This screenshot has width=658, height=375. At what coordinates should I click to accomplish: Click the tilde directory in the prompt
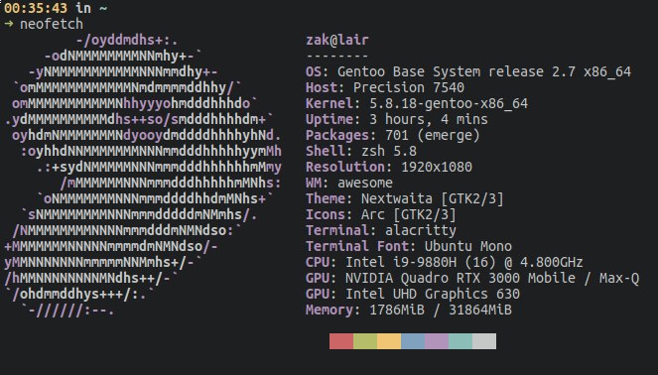(103, 8)
